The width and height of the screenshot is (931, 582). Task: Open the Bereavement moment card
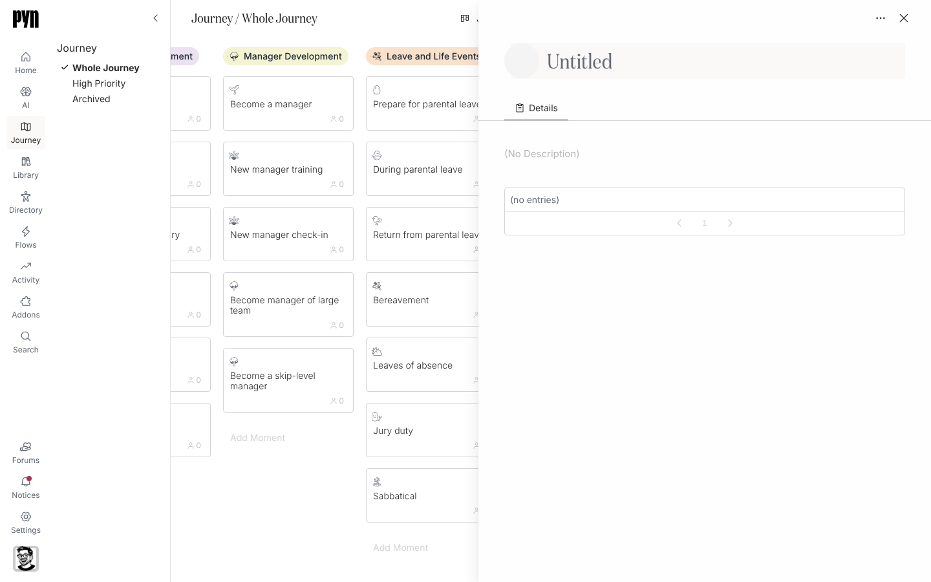[422, 299]
